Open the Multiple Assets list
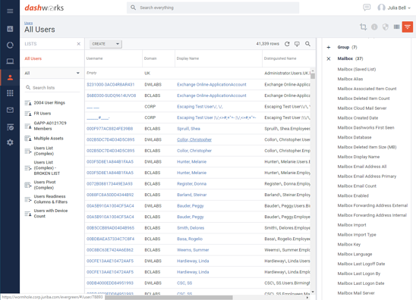416x300 pixels. [x=49, y=138]
